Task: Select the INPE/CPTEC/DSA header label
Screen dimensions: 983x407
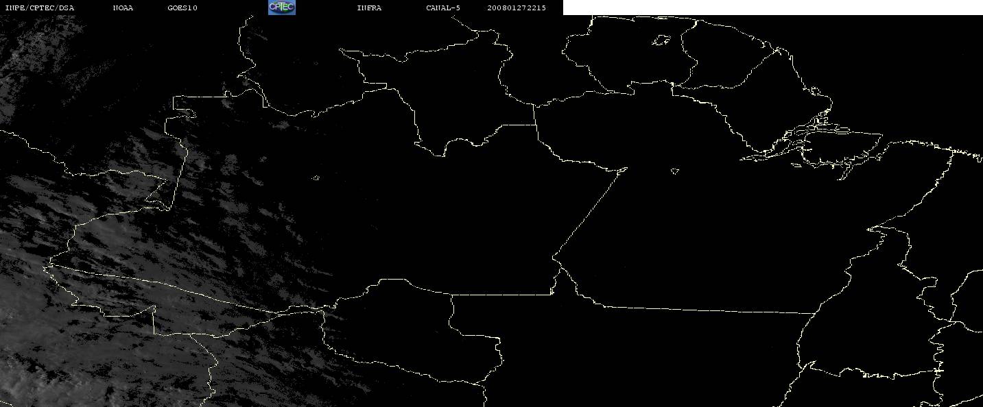Action: [39, 8]
